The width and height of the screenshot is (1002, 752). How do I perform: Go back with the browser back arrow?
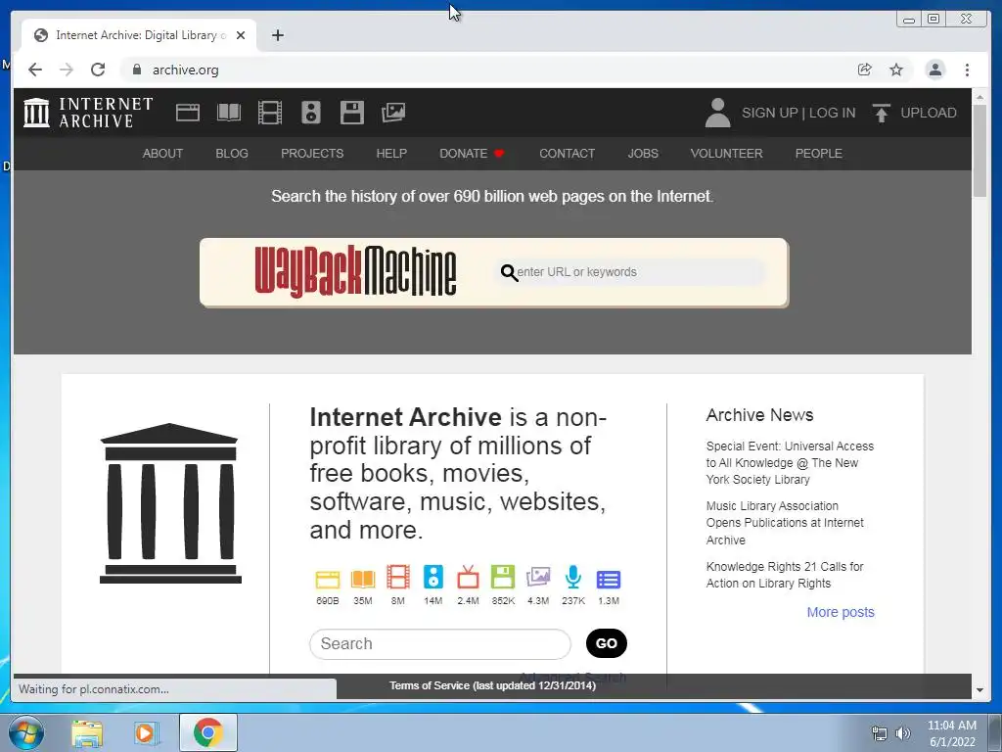point(35,70)
